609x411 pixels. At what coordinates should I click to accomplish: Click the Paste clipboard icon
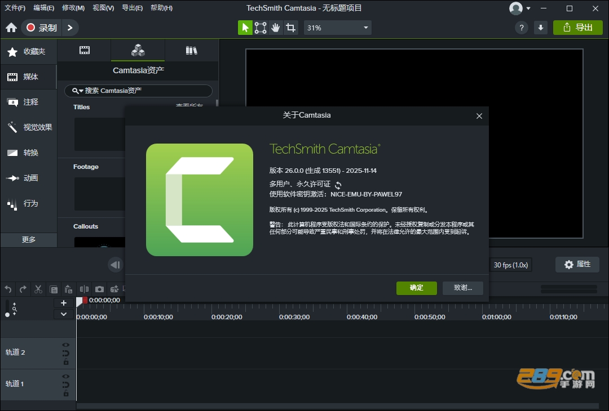[x=69, y=289]
